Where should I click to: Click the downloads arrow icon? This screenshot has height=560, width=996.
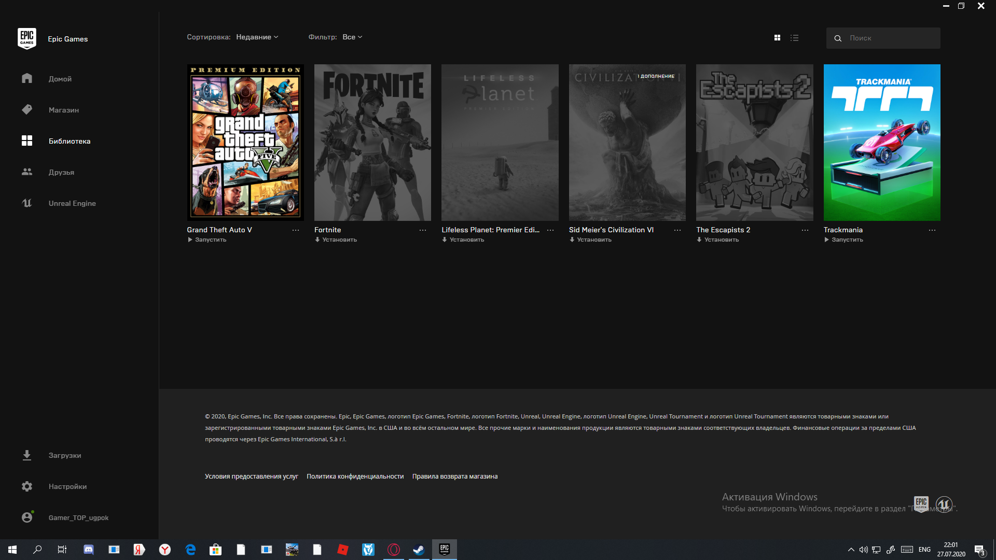pyautogui.click(x=27, y=455)
